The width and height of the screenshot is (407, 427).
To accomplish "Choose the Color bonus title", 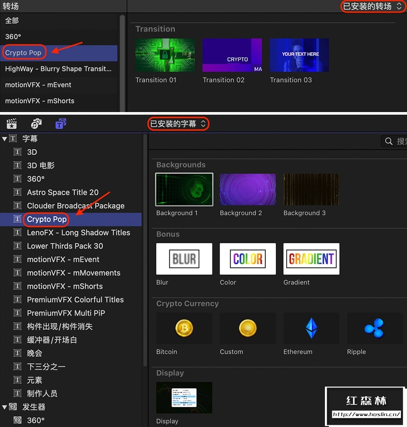I will pyautogui.click(x=248, y=259).
